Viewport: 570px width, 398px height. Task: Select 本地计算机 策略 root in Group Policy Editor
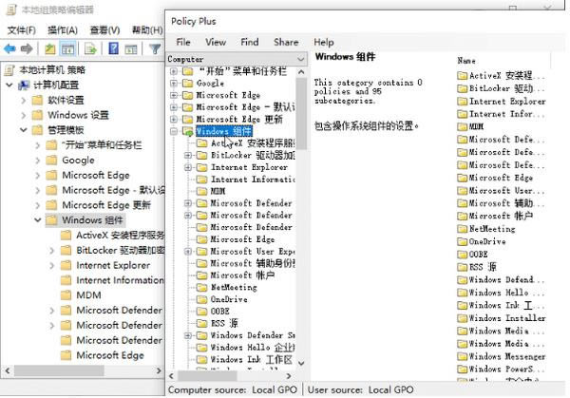52,69
